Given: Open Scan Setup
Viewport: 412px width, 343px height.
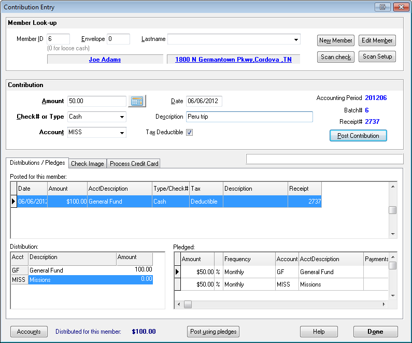Looking at the screenshot, I should [377, 56].
